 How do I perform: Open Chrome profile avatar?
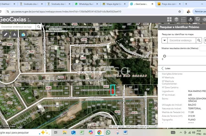pyautogui.click(x=188, y=12)
